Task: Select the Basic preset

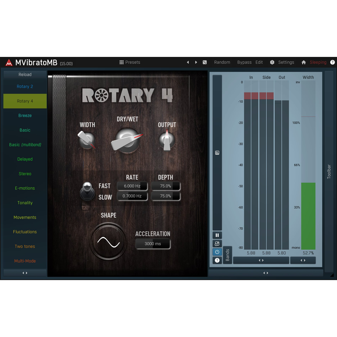Action: (25, 130)
